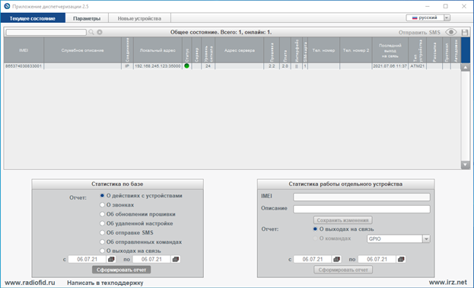Click the save floppy disk icon
The image size is (474, 288).
(465, 33)
